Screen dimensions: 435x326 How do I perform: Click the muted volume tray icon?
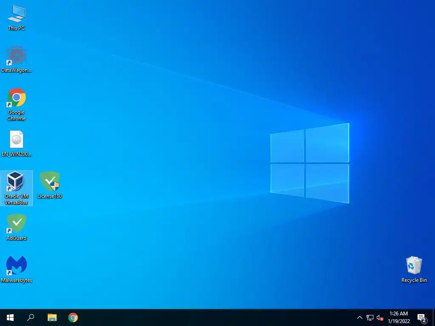(380, 318)
